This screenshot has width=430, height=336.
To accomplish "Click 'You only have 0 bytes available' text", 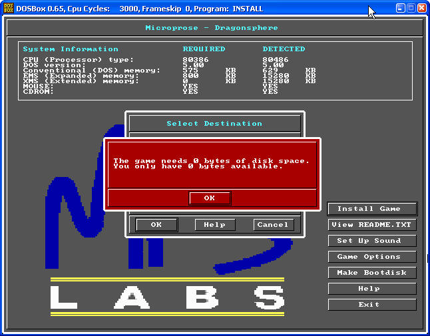I will click(x=198, y=166).
